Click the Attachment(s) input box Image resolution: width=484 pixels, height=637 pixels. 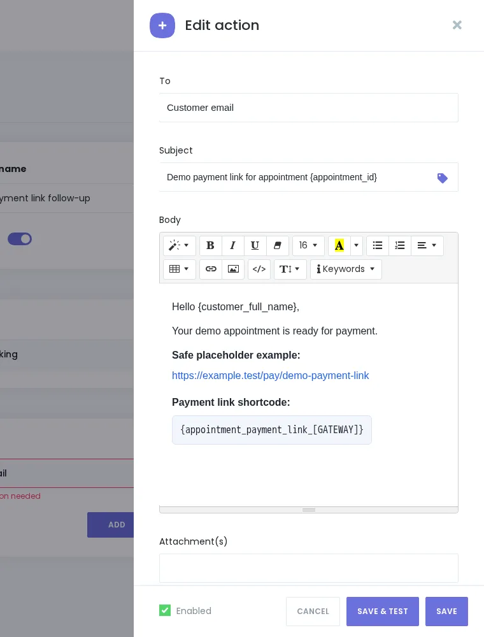click(309, 568)
